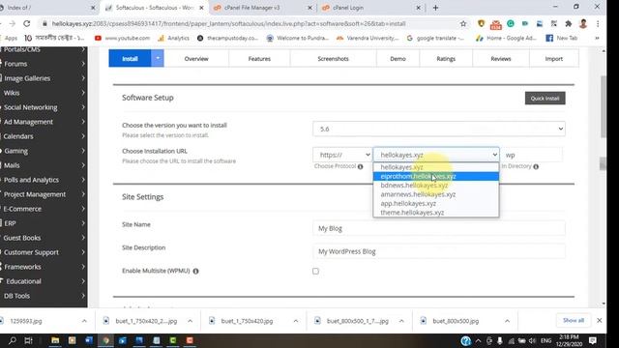Open the Analytics bookmark

pos(174,38)
